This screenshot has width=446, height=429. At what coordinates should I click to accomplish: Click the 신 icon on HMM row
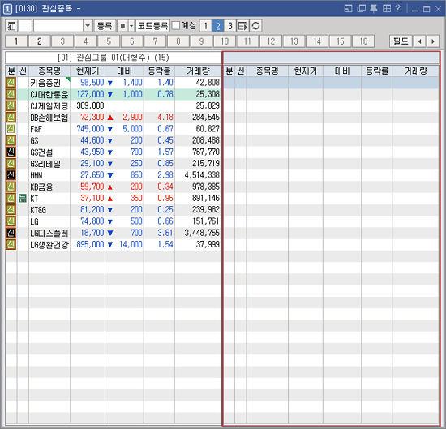coord(11,175)
